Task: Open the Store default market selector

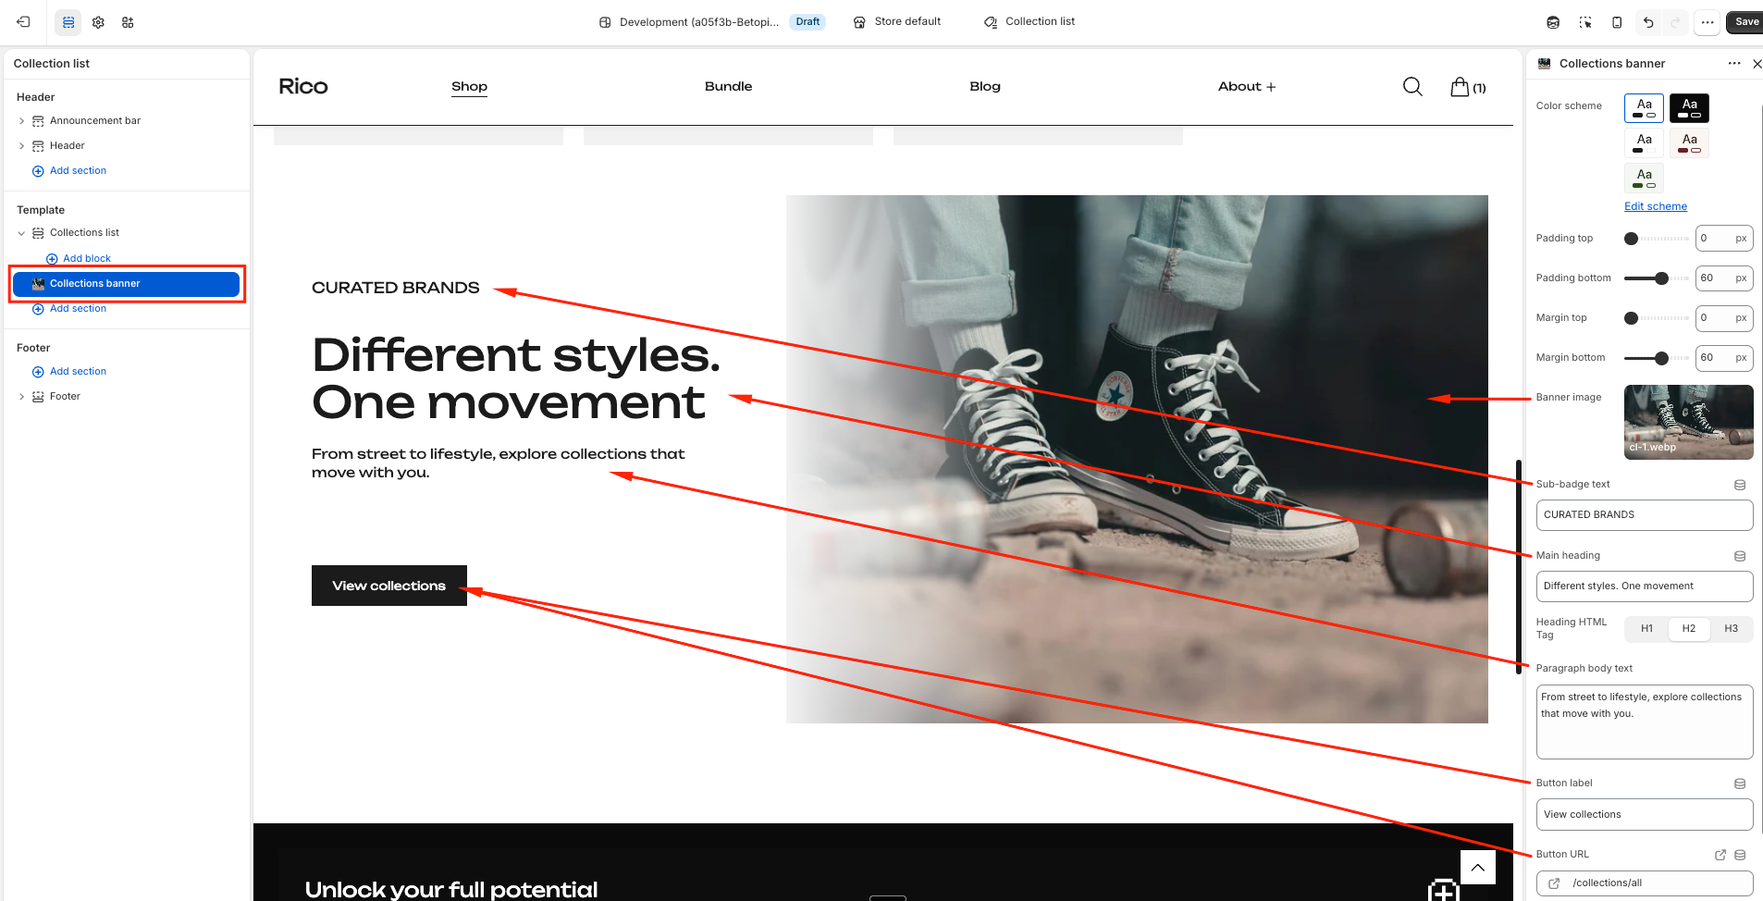Action: pyautogui.click(x=896, y=22)
